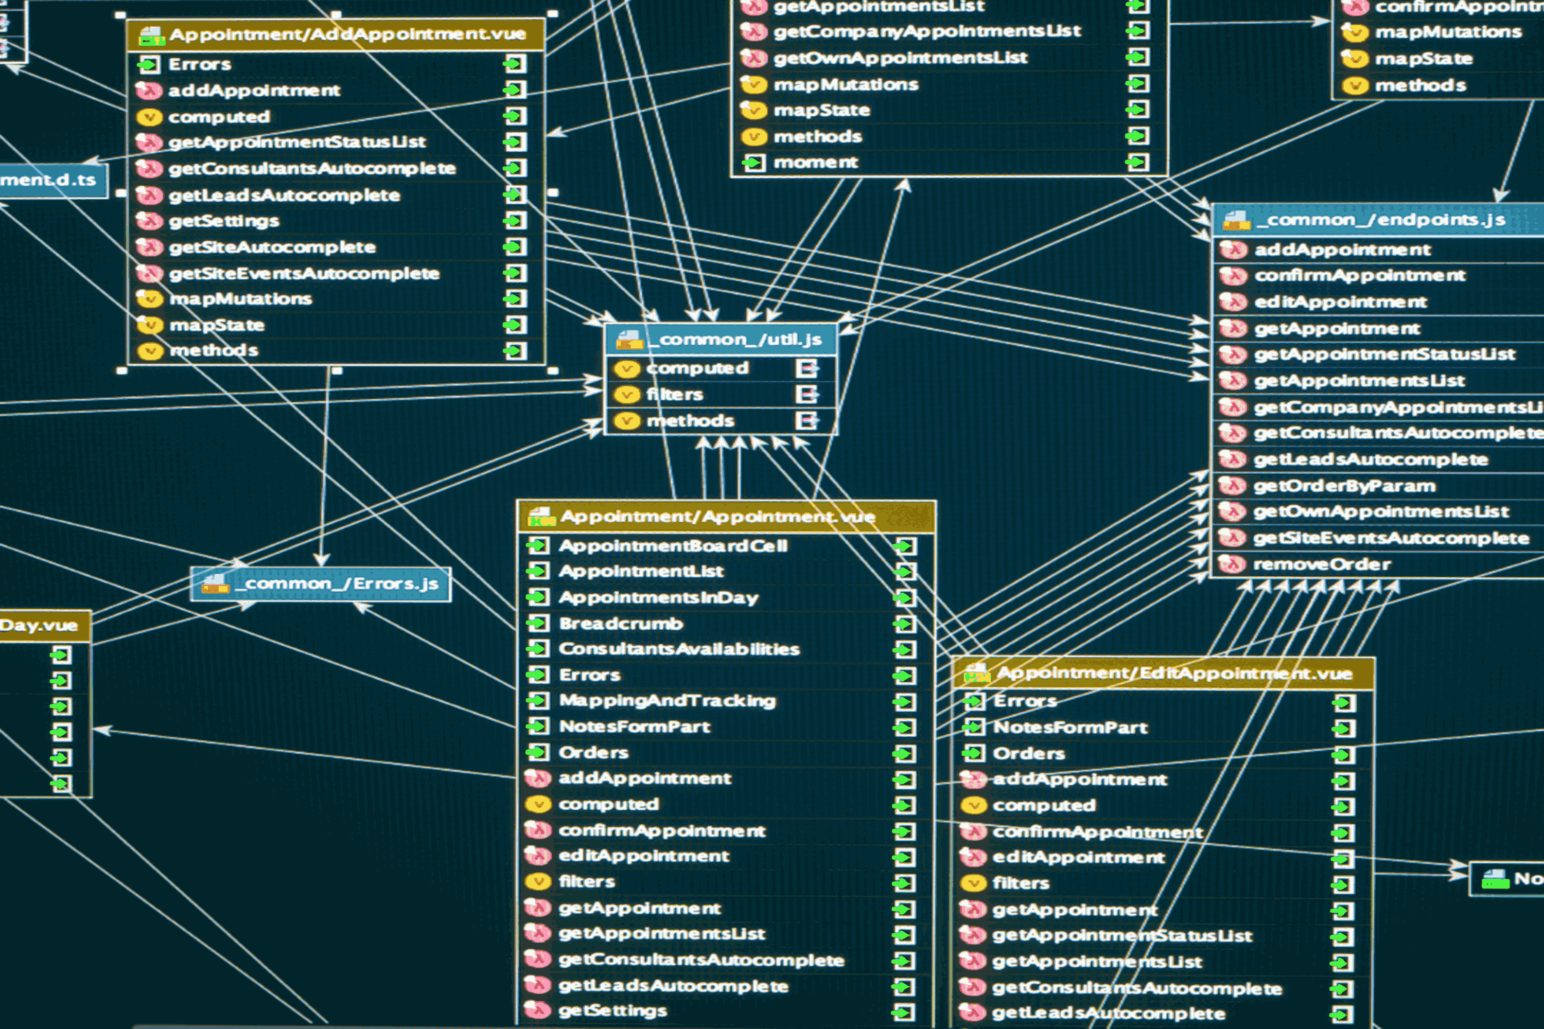Click the yellow icon beside computed in util.js
This screenshot has height=1029, width=1544.
coord(627,369)
